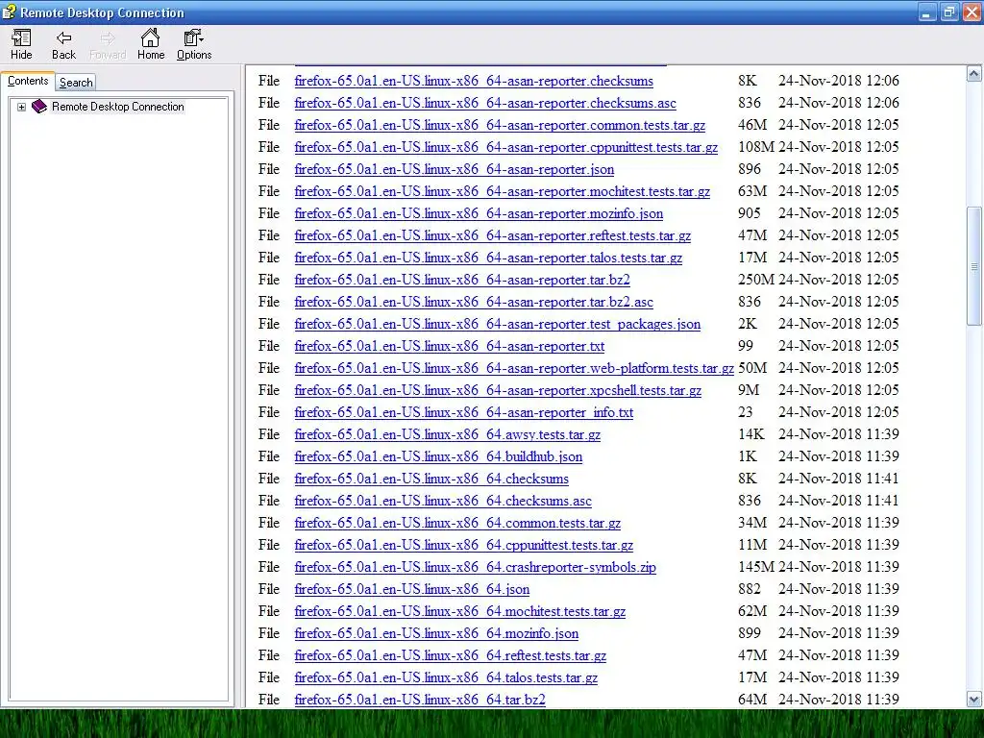This screenshot has height=738, width=984.
Task: Open asan-reporter.web-platform.tests.tar.gz link
Action: tap(514, 368)
